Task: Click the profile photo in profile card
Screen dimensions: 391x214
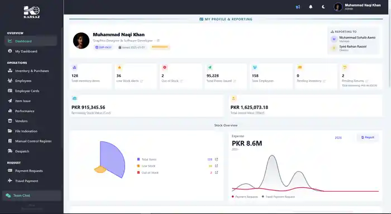Action: pos(82,41)
